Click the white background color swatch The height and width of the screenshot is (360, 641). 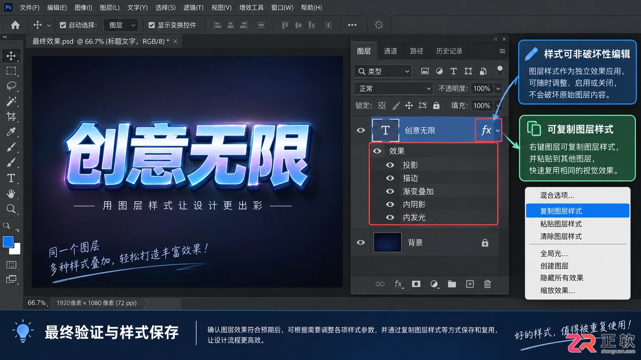coord(16,251)
